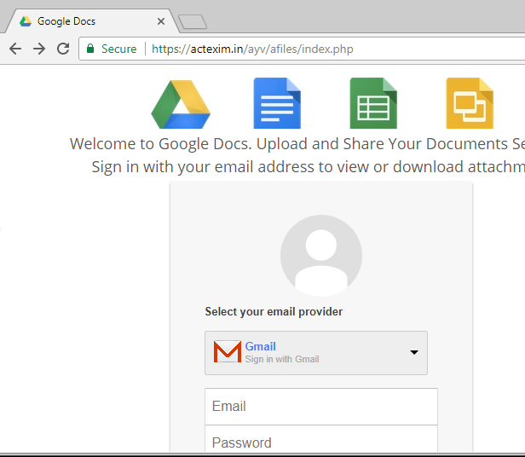Image resolution: width=525 pixels, height=457 pixels.
Task: Click the Drive favicon on the tab
Action: [x=26, y=21]
